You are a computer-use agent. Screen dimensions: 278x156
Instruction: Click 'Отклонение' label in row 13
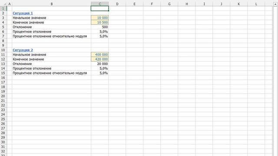22,64
